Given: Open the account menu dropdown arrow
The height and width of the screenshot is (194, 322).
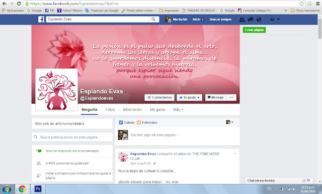Looking at the screenshot, I should (278, 19).
